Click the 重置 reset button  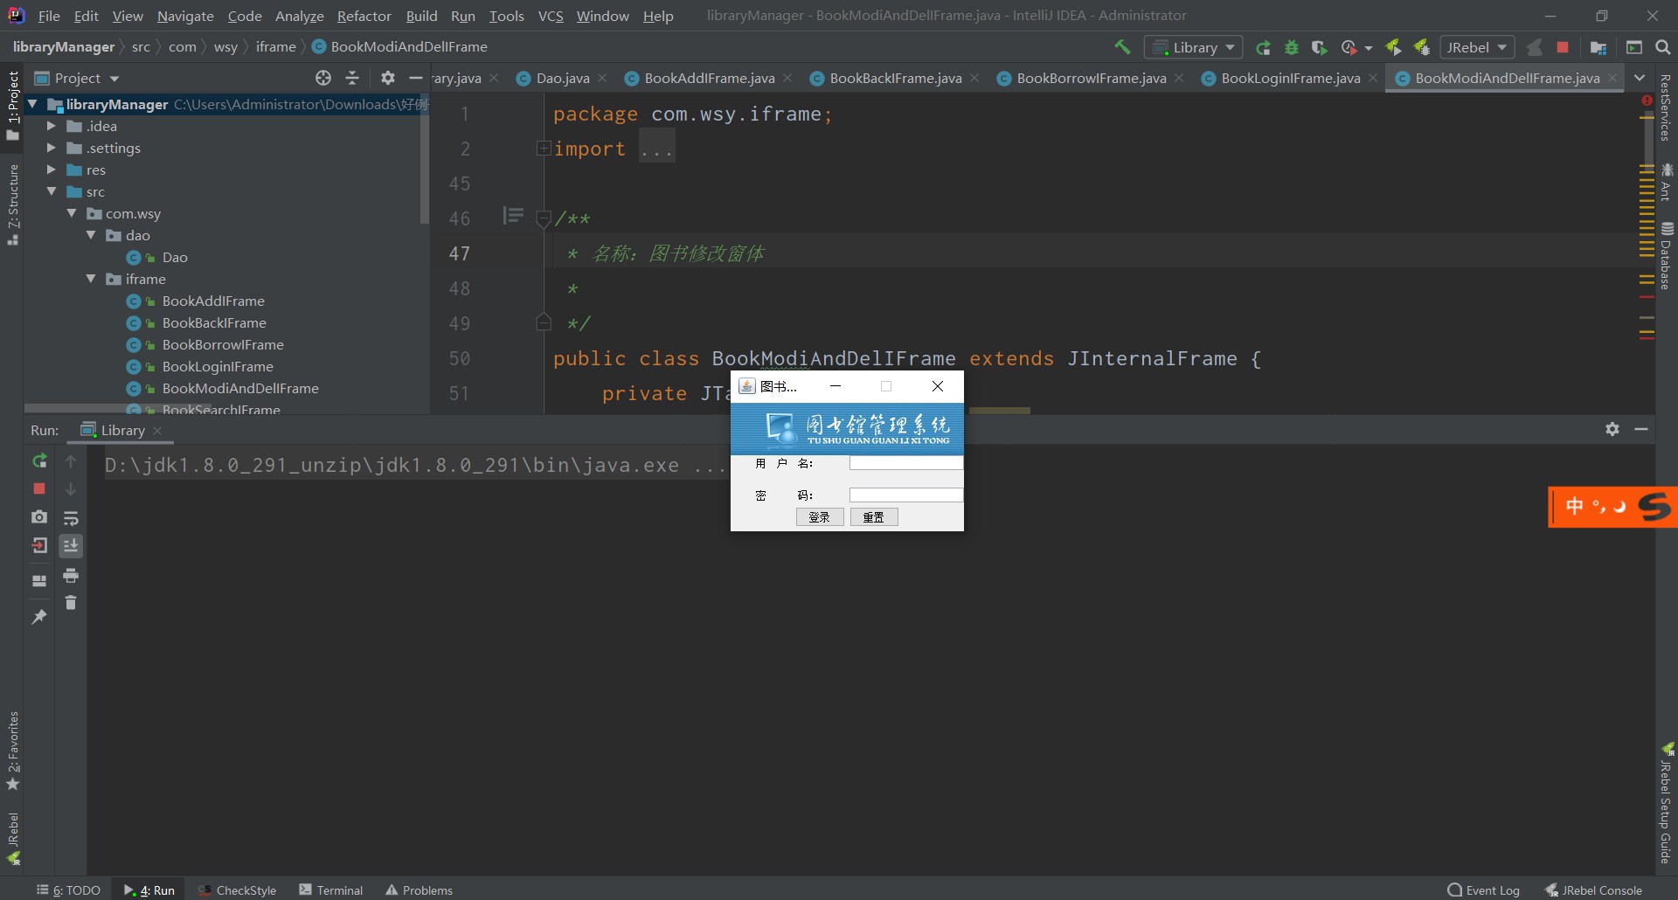(873, 517)
